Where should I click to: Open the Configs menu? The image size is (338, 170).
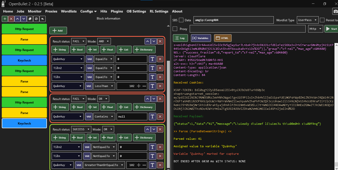pos(88,11)
